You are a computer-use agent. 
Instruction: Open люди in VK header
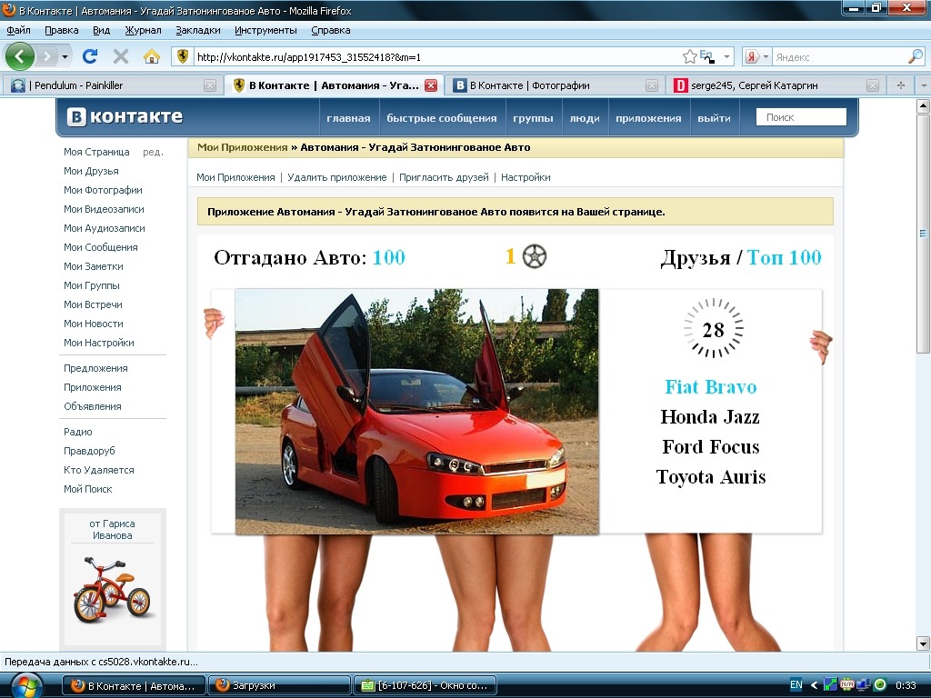[585, 118]
